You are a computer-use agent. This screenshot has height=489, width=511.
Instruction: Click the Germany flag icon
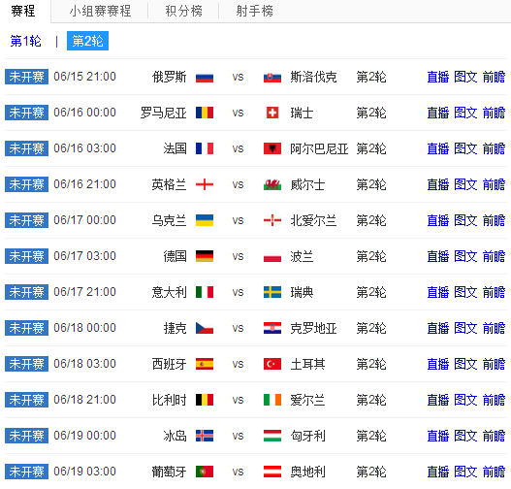click(x=205, y=256)
